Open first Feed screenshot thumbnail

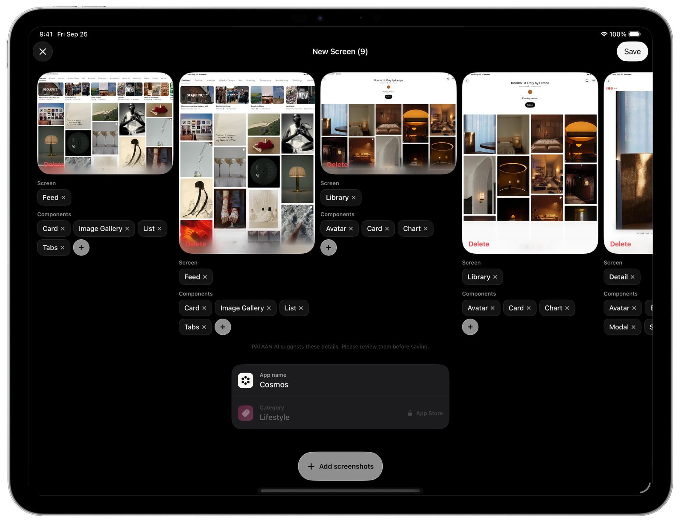(105, 123)
